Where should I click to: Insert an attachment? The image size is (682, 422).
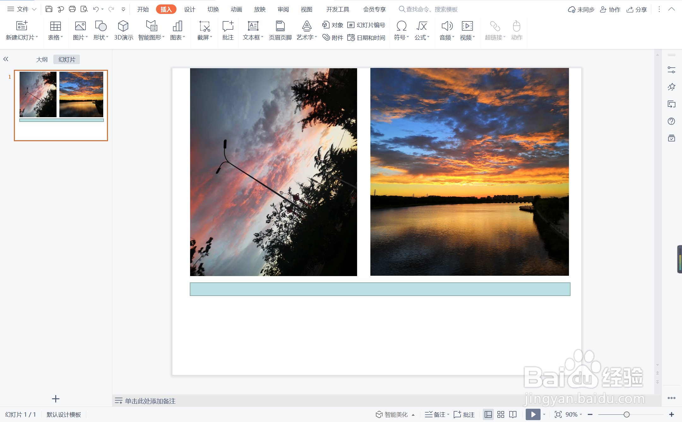pyautogui.click(x=333, y=38)
